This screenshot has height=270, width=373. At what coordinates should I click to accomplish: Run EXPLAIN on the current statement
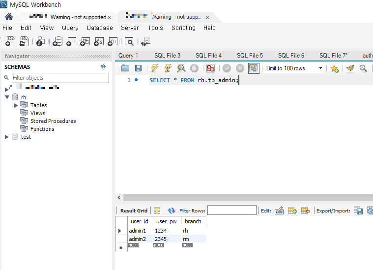tap(181, 68)
